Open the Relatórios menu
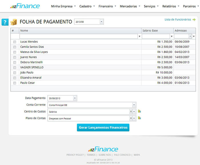 pyautogui.click(x=171, y=6)
